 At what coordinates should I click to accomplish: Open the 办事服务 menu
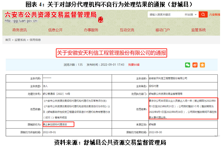tap(91, 30)
